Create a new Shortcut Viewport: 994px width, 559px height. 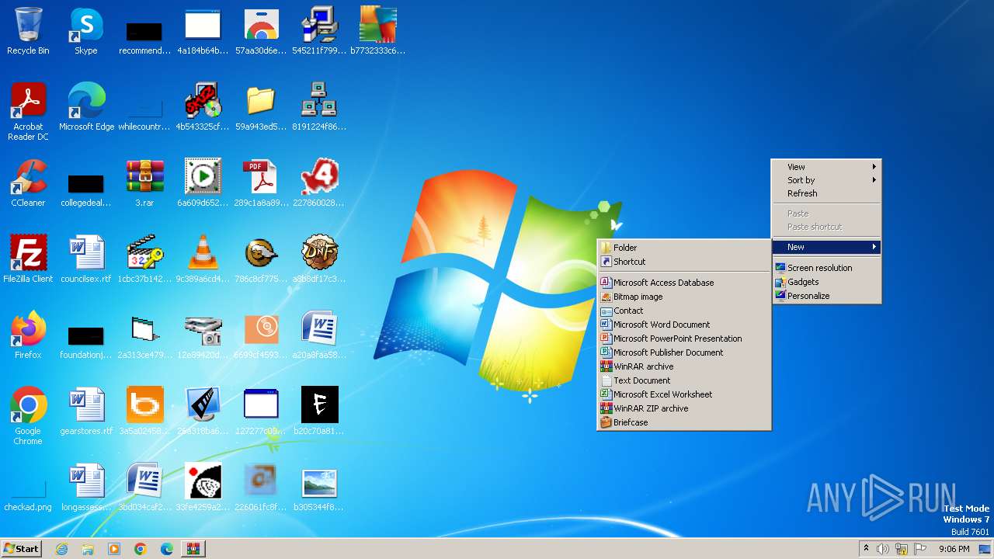[x=683, y=262]
